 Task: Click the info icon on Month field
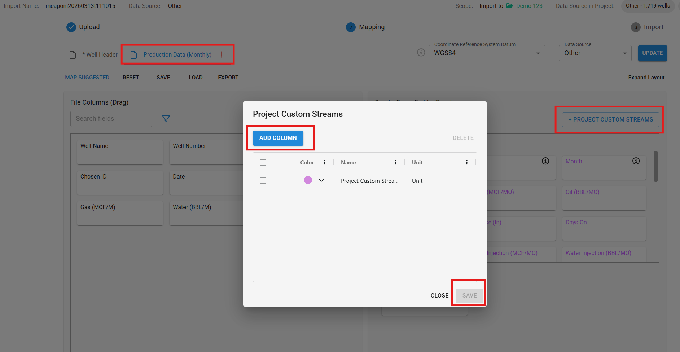tap(636, 161)
